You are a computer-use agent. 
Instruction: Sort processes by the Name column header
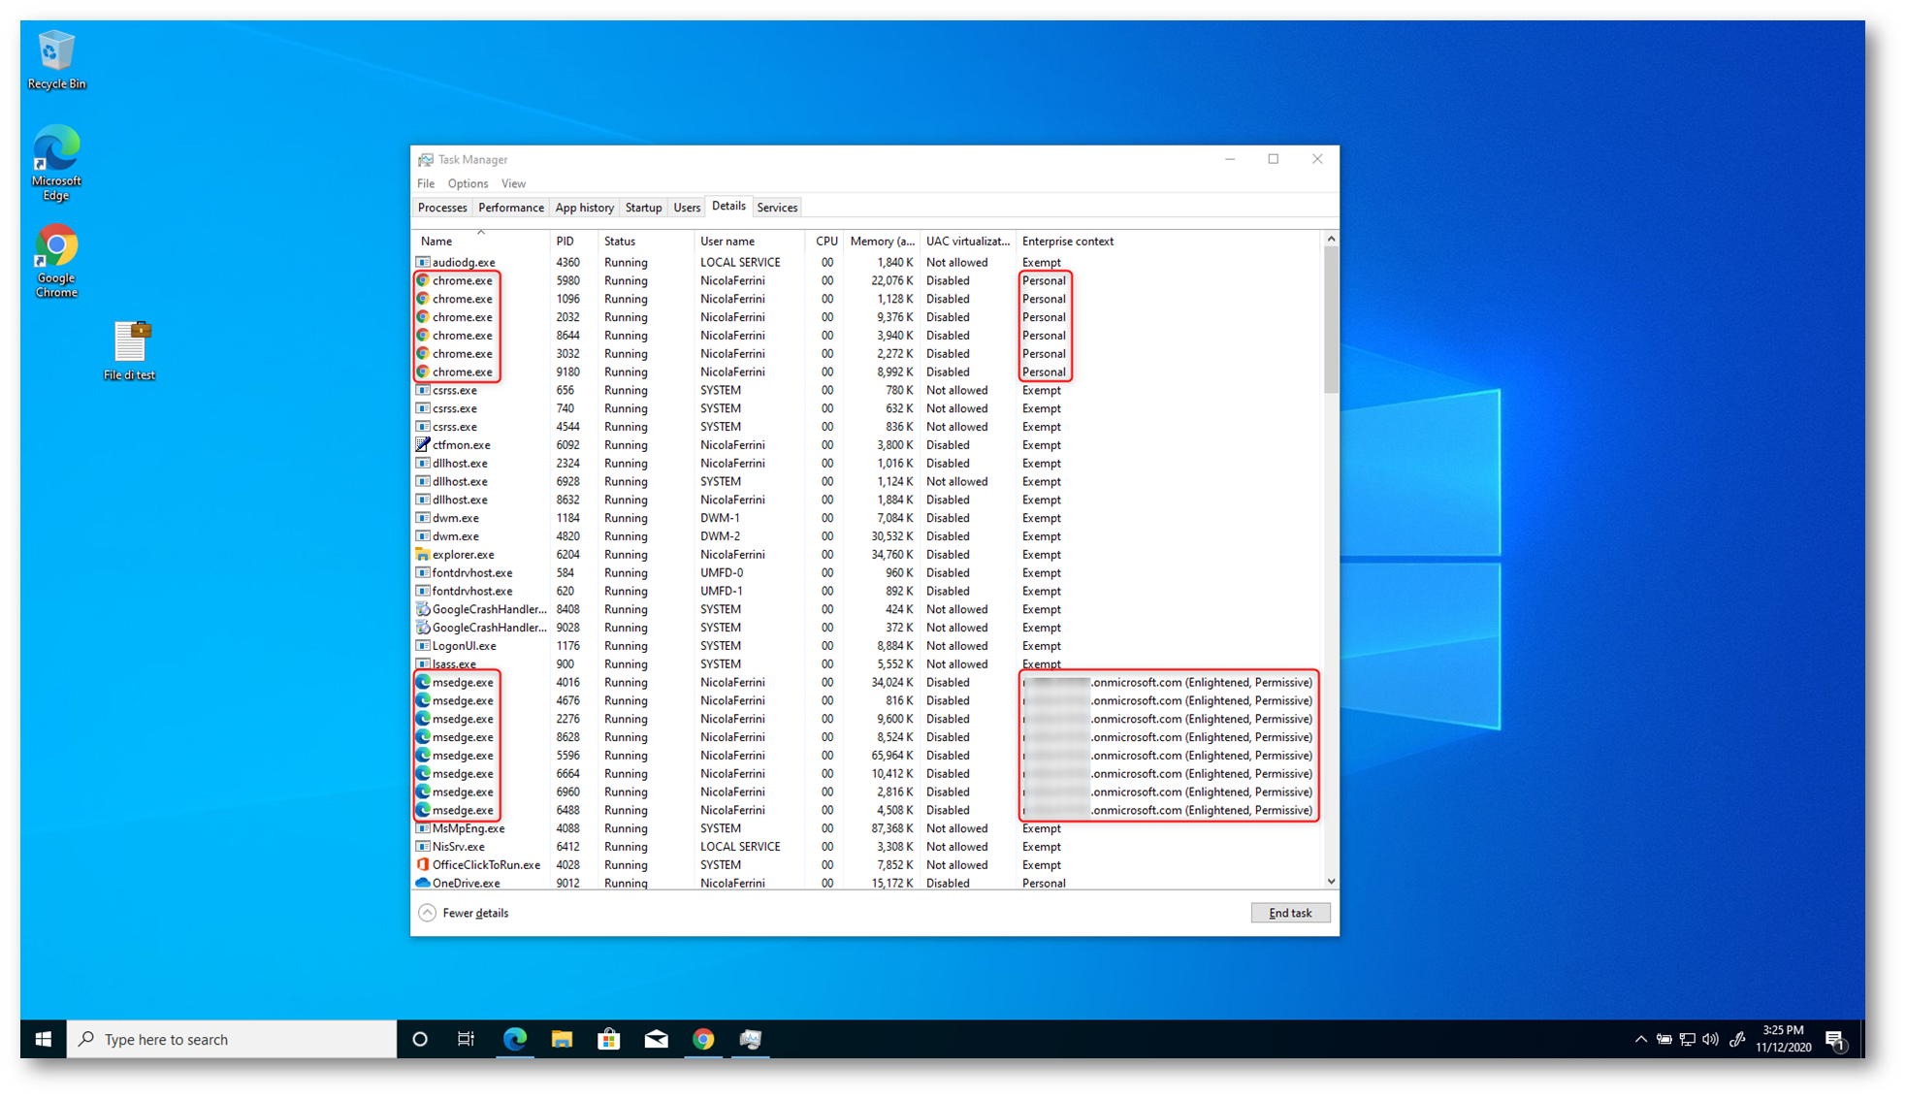[x=436, y=242]
